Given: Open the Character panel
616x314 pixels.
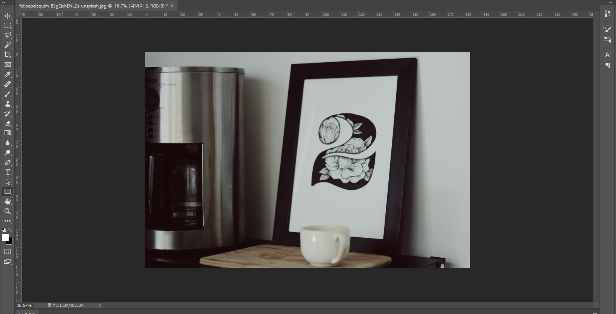Looking at the screenshot, I should pos(607,55).
